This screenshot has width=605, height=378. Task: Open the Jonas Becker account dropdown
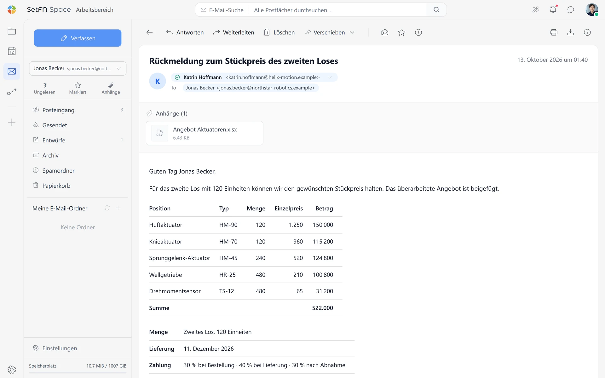coord(78,68)
